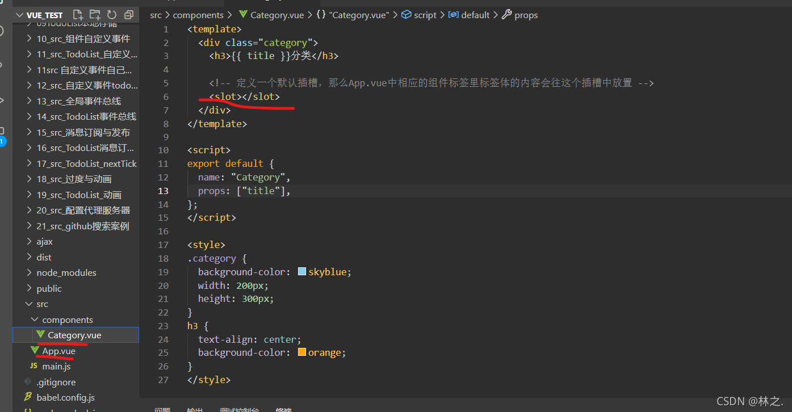Viewport: 792px width, 412px height.
Task: Click the closing </style> tag line
Action: coord(209,380)
